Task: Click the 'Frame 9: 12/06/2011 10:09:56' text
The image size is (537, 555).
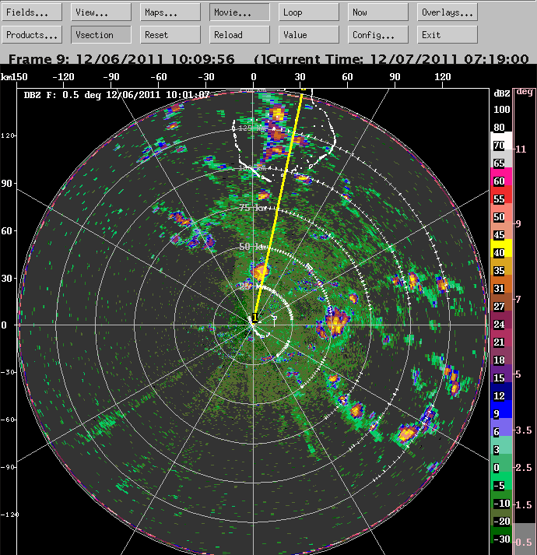Action: (121, 58)
